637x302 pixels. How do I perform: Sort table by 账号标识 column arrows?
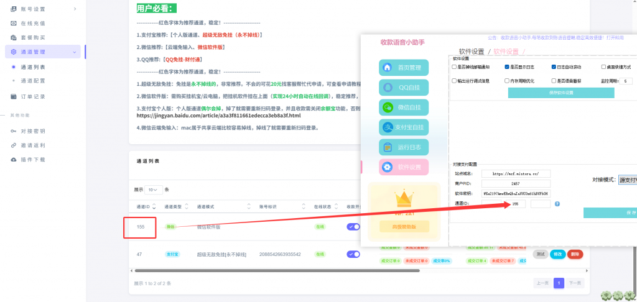[x=304, y=206]
